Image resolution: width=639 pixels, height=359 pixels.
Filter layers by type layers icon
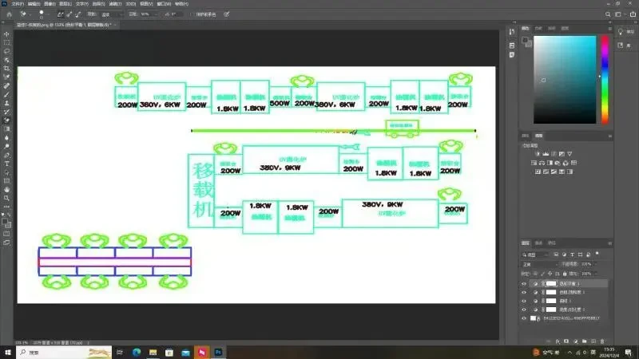572,254
